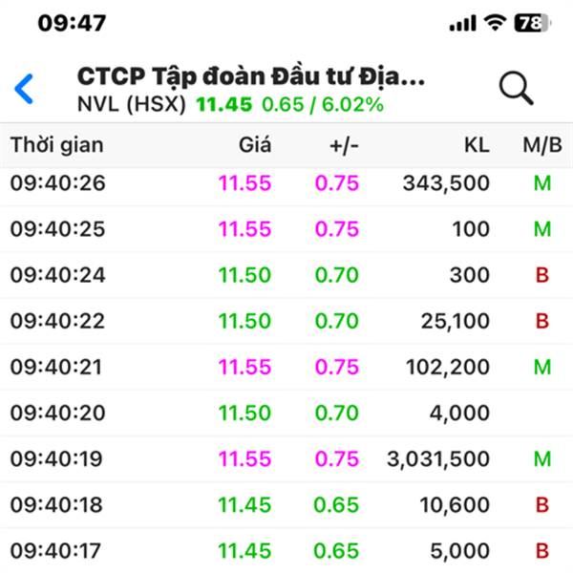Select the 09:40:21 time cell

pyautogui.click(x=56, y=368)
